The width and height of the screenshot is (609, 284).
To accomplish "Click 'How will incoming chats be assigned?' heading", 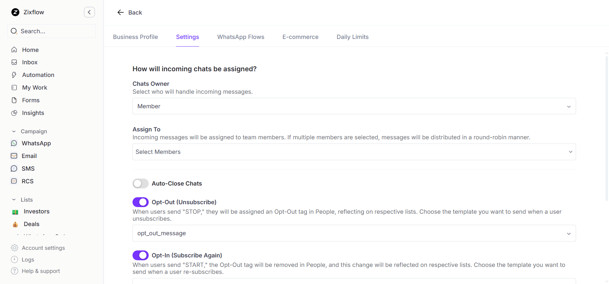I will click(x=194, y=69).
